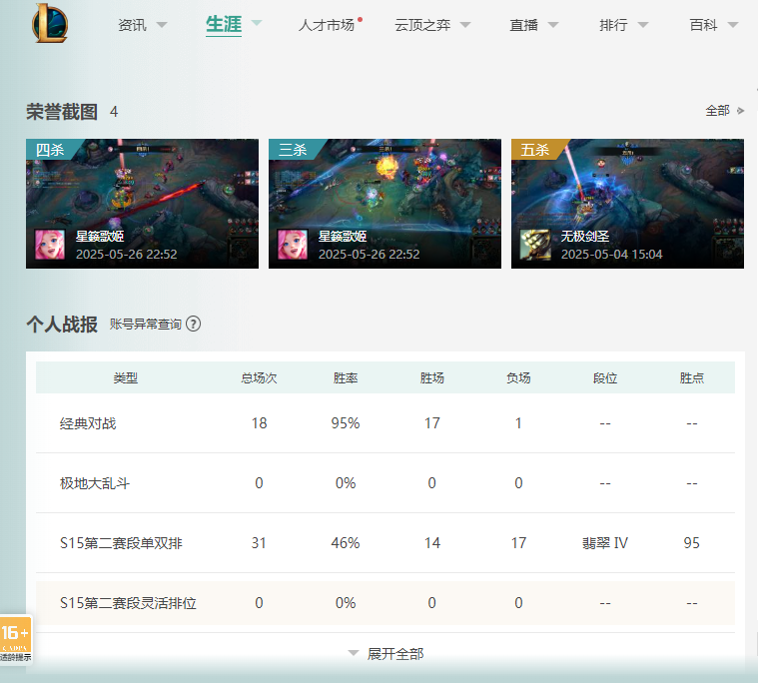This screenshot has width=758, height=683.
Task: Click the 胜场 column header
Action: click(x=432, y=377)
